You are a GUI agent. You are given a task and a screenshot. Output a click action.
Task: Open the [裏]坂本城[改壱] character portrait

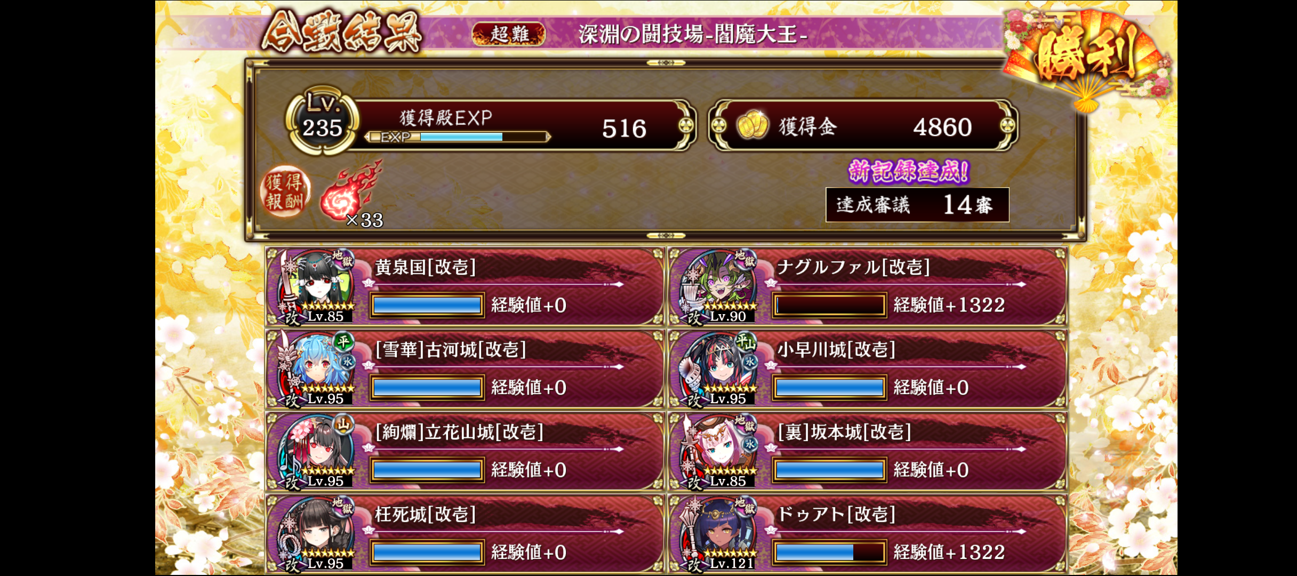click(719, 452)
